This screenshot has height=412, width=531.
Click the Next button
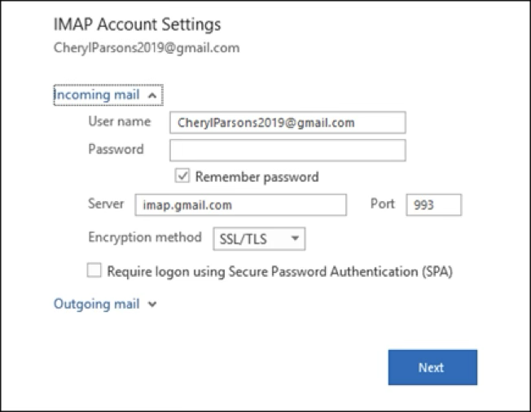pos(432,367)
